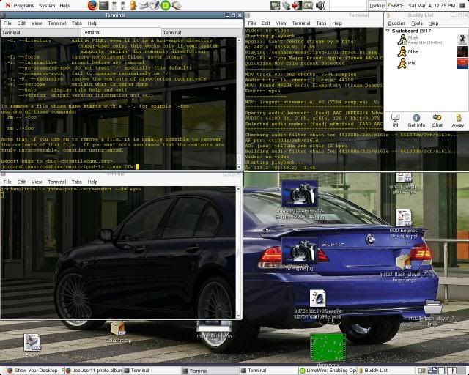The image size is (469, 375).
Task: Switch to the first Terminal tab
Action: pos(40,33)
